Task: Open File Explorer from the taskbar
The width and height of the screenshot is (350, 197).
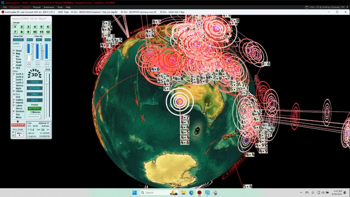Action: (x=183, y=193)
